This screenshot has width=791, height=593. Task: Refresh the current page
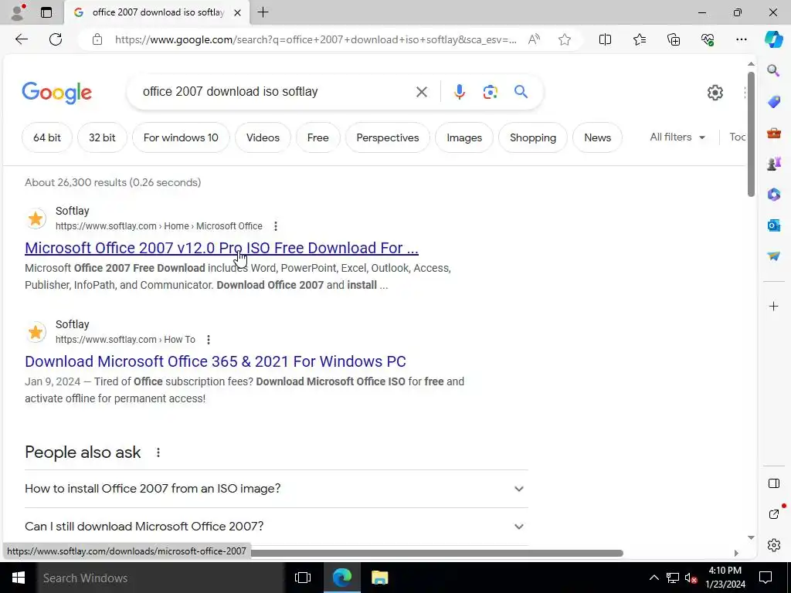[x=56, y=39]
